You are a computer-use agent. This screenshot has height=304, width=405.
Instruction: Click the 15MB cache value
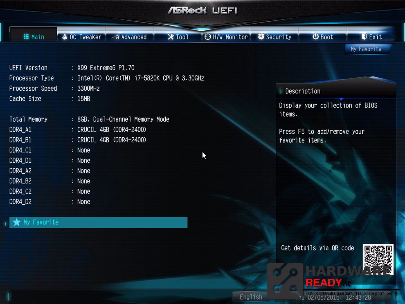(x=84, y=99)
